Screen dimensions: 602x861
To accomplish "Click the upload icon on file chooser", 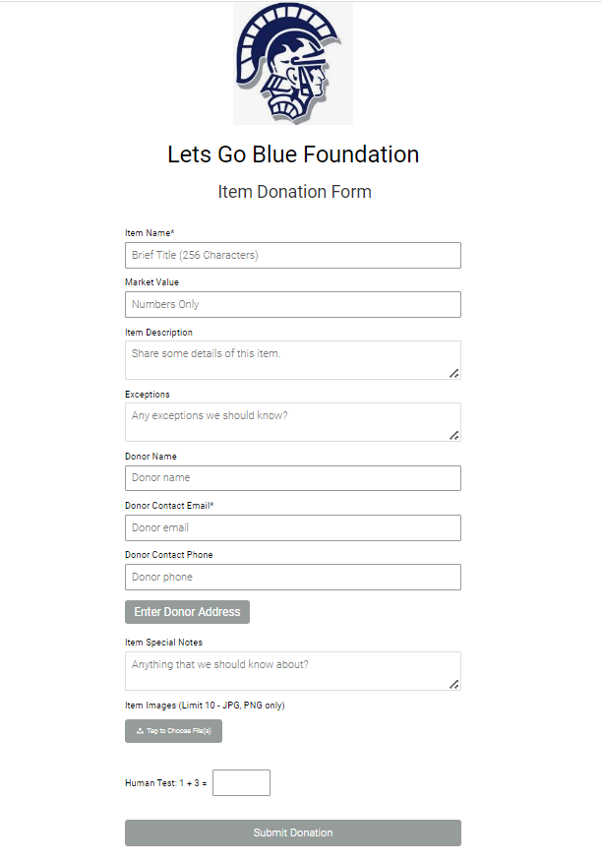I will 140,731.
